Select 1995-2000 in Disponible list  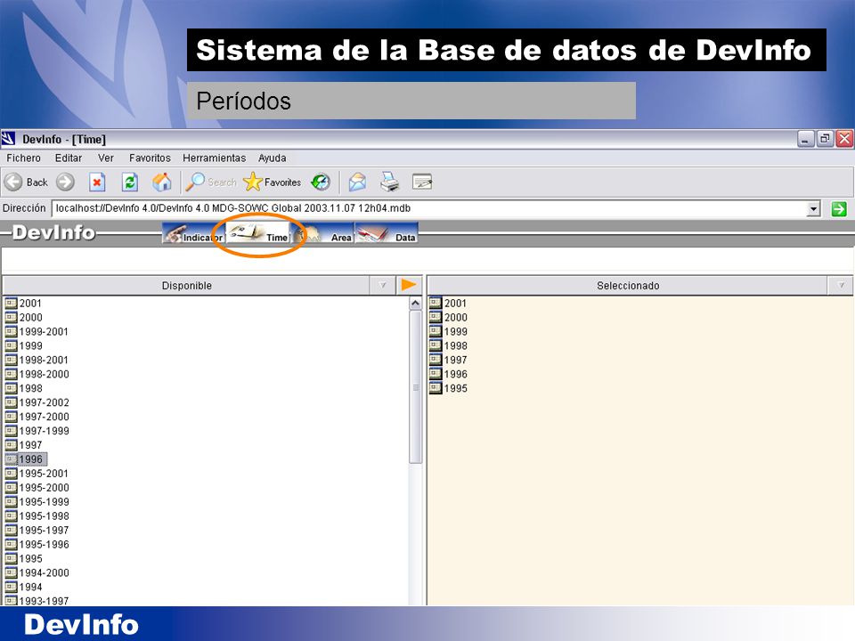[37, 487]
